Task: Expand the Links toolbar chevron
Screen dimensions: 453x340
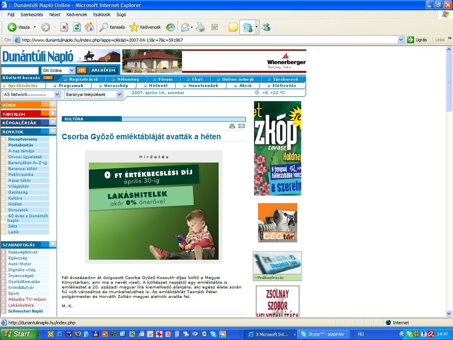Action: click(x=449, y=38)
